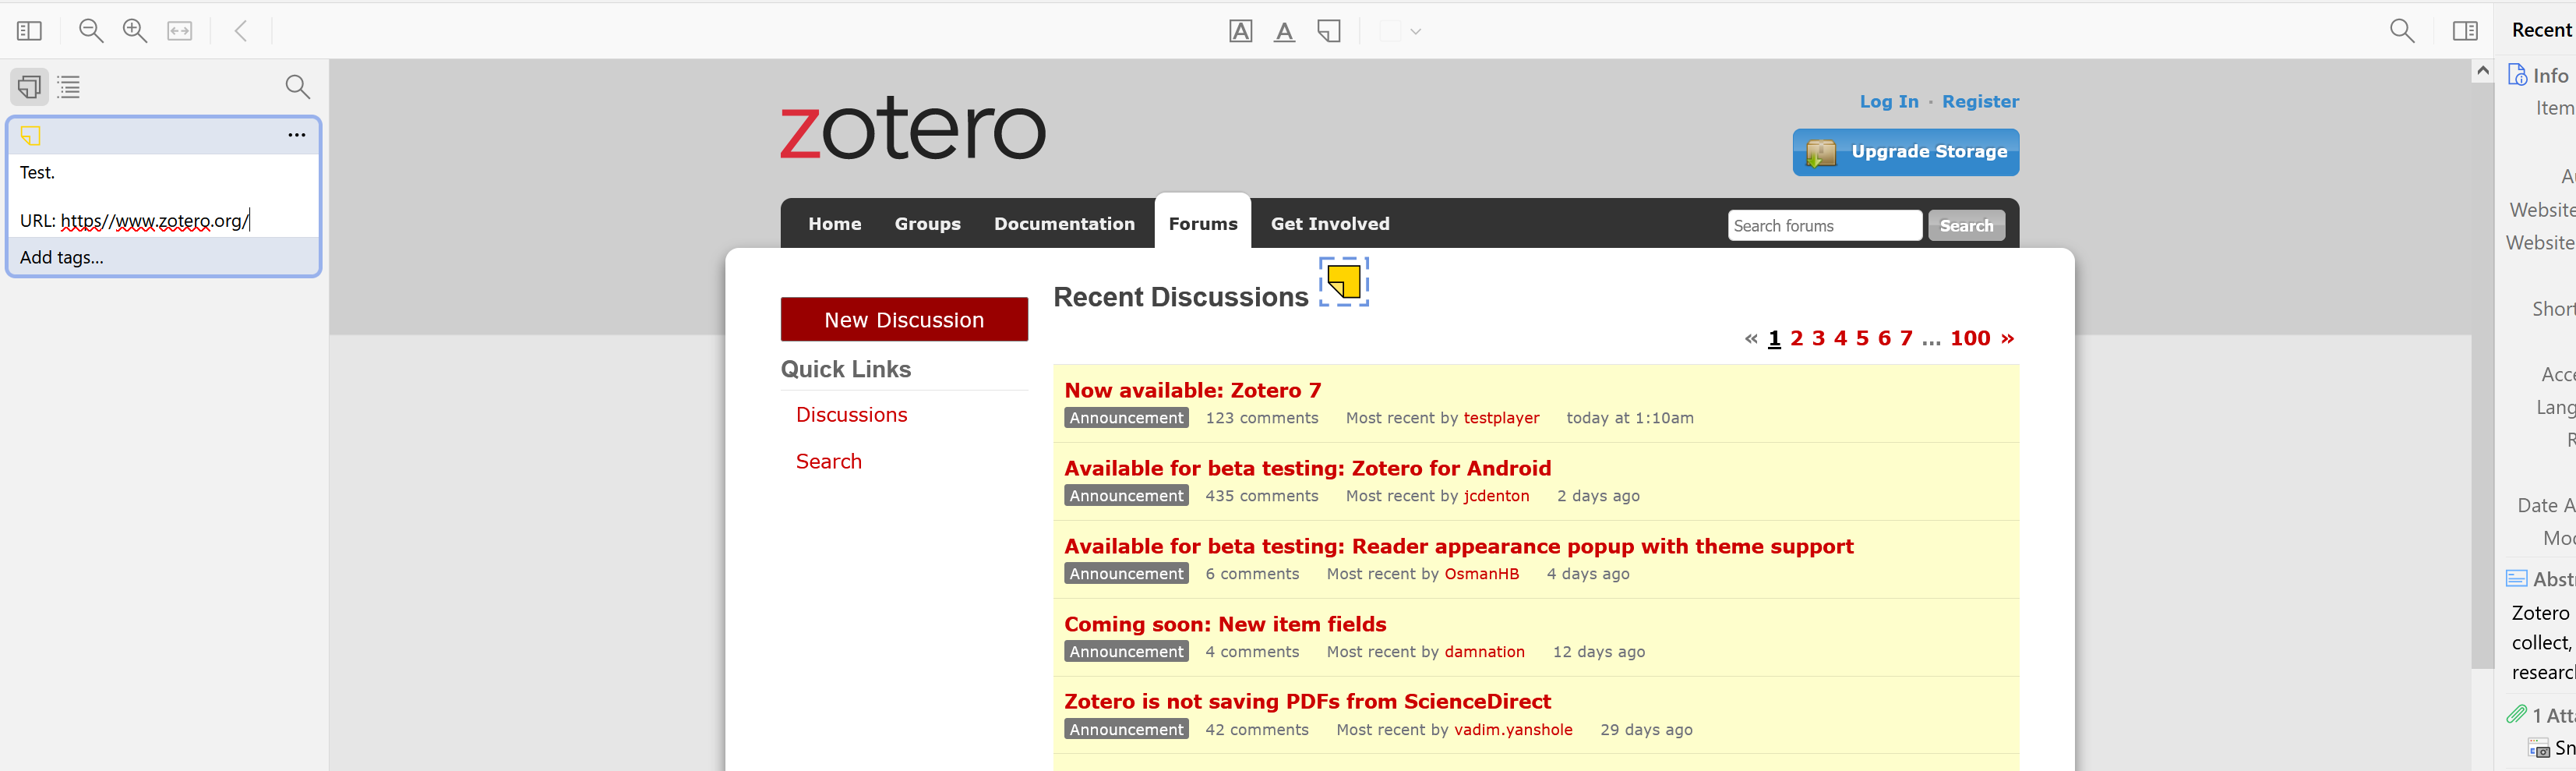Screen dimensions: 2576x771
Task: Zoom out of the snapshot
Action: pos(91,31)
